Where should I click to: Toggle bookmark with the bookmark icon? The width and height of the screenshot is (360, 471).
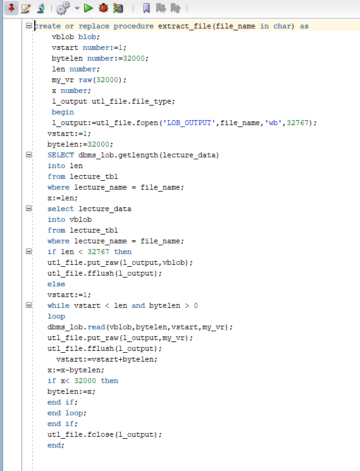[x=146, y=8]
